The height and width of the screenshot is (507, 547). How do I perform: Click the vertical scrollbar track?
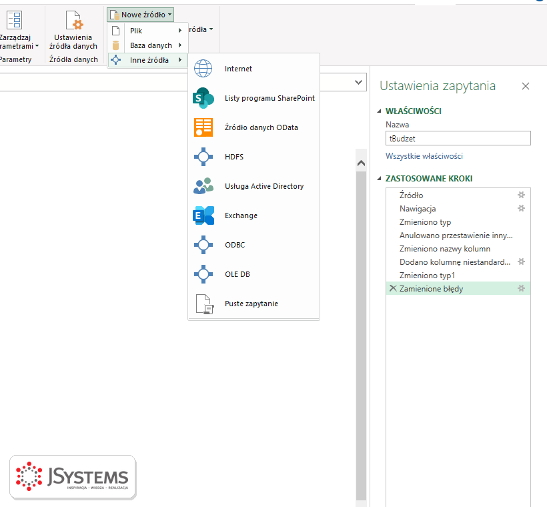coord(361,335)
